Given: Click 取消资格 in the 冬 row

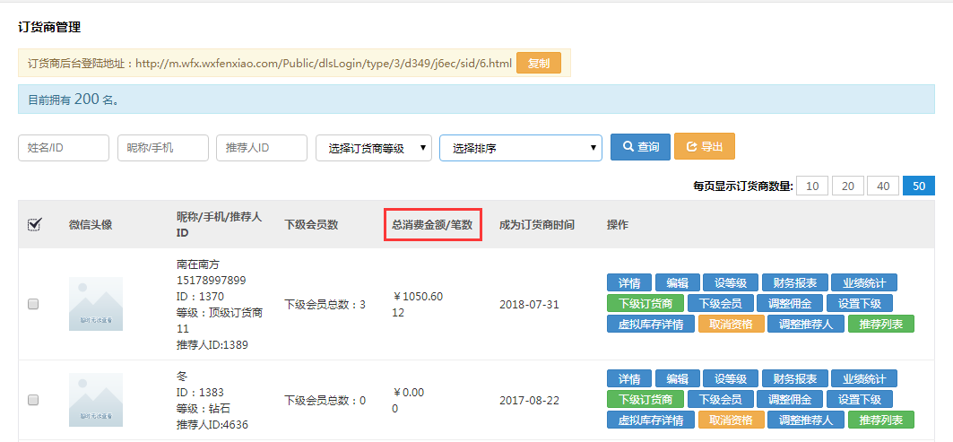Looking at the screenshot, I should coord(731,420).
